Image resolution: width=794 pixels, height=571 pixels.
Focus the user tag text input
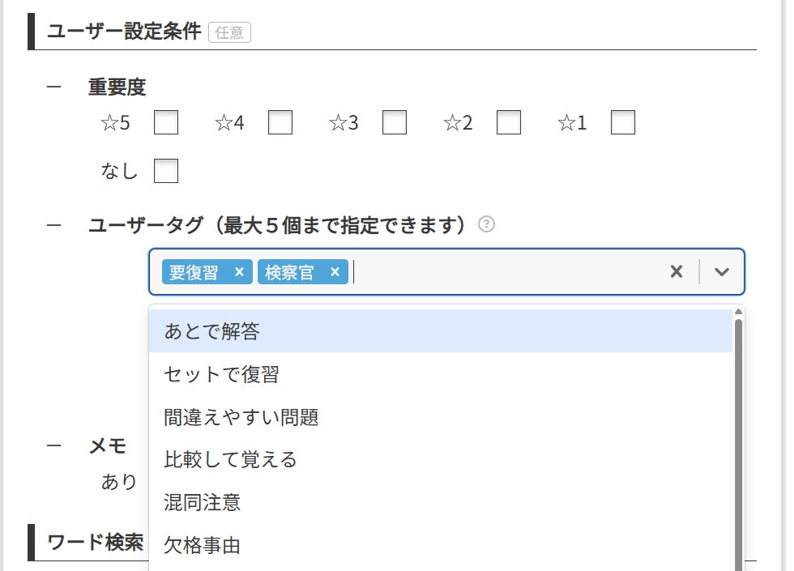502,272
